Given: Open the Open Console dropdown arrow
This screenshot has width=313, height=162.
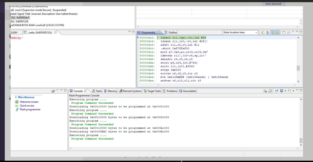Looking at the screenshot, I should click(x=294, y=91).
